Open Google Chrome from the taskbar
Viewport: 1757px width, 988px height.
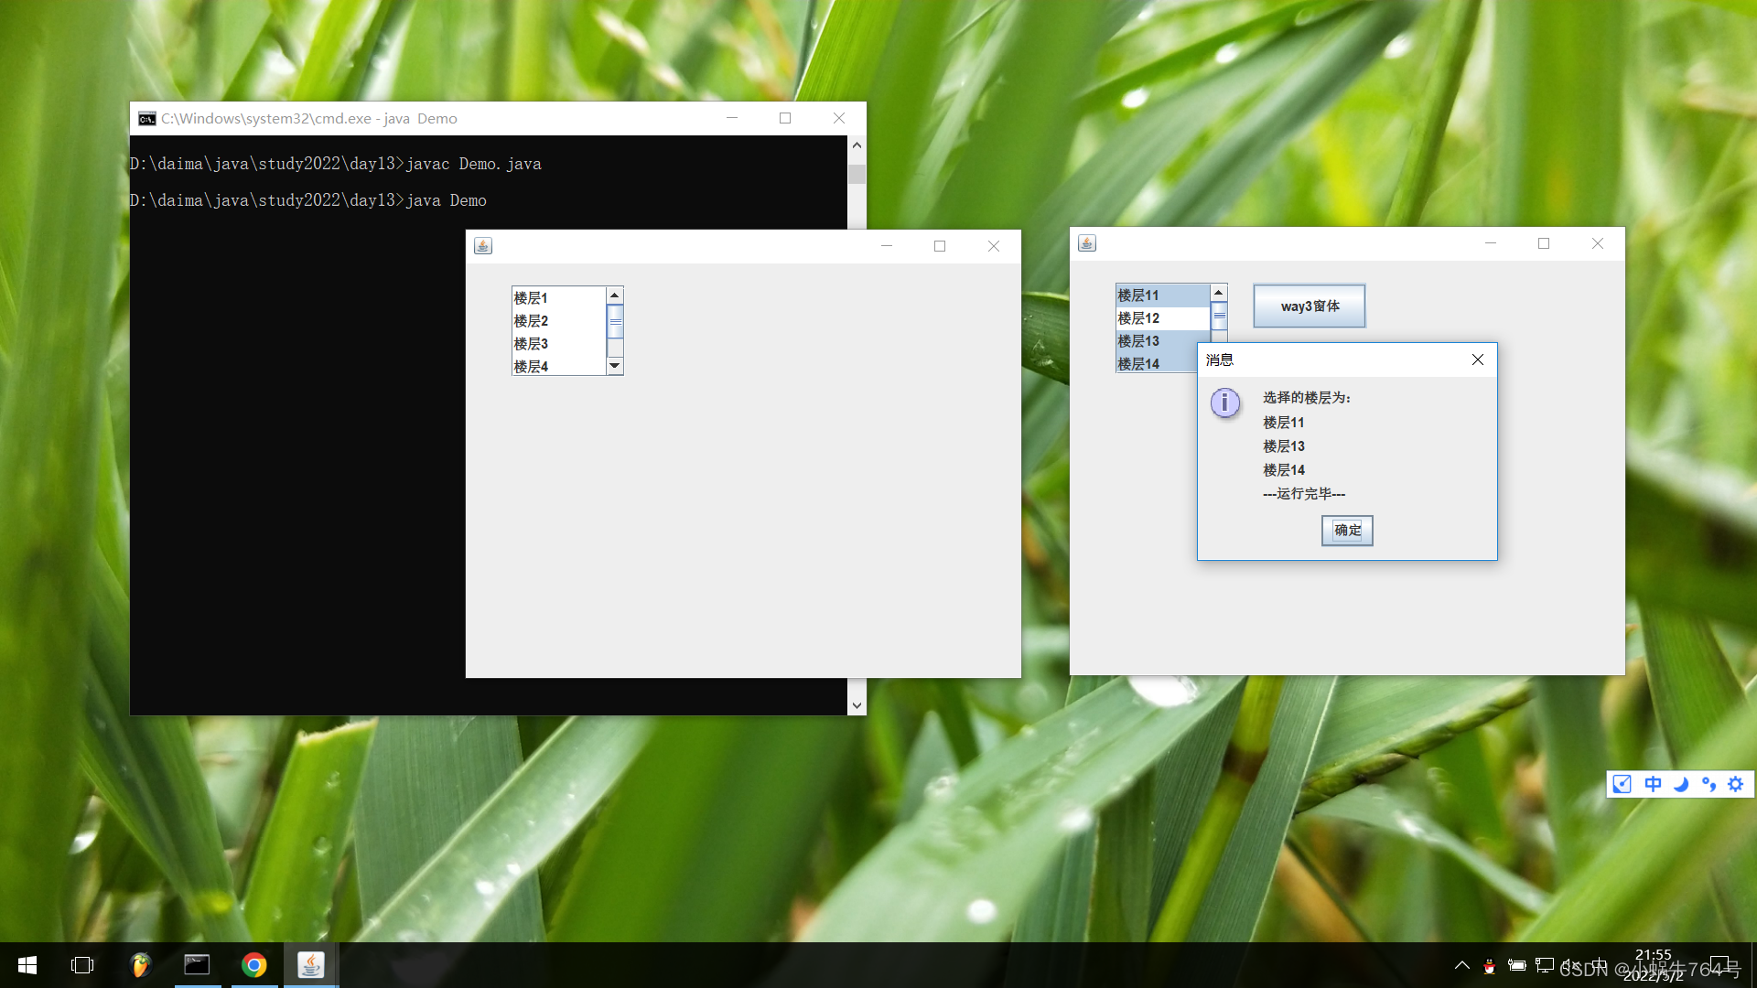(x=253, y=965)
